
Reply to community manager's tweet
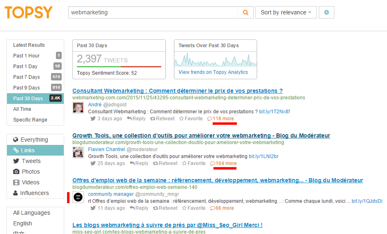click(139, 208)
